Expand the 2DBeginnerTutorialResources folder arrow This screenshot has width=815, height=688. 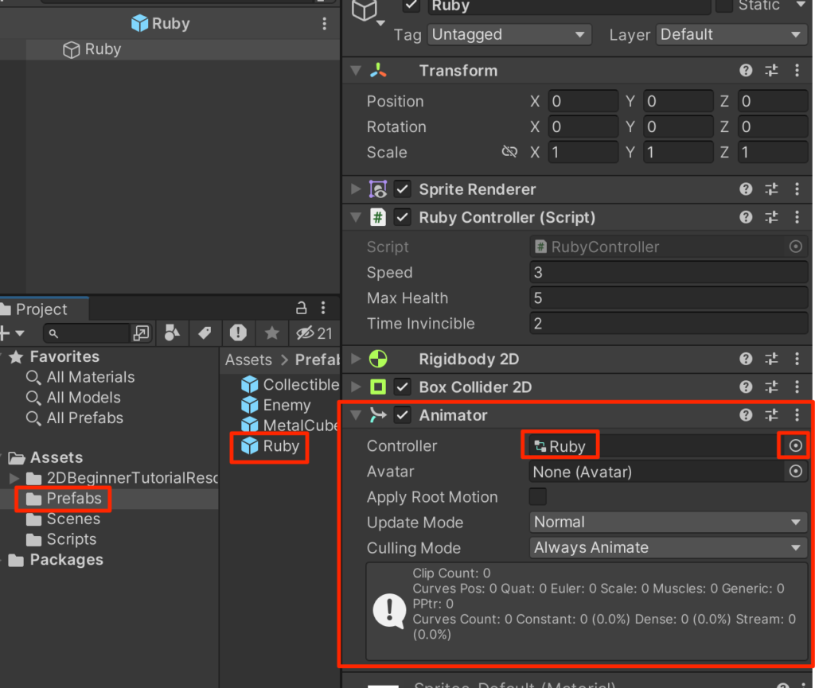click(14, 478)
